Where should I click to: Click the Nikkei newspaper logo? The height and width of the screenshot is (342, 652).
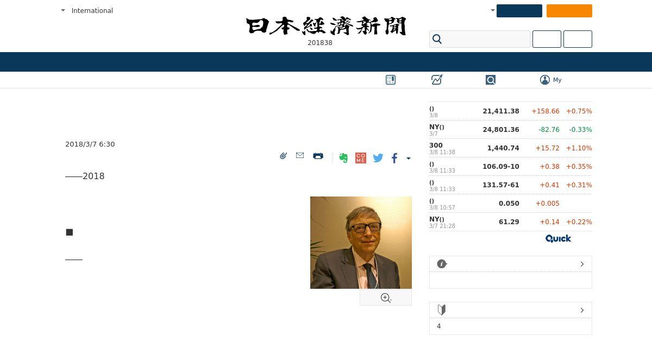pyautogui.click(x=326, y=26)
